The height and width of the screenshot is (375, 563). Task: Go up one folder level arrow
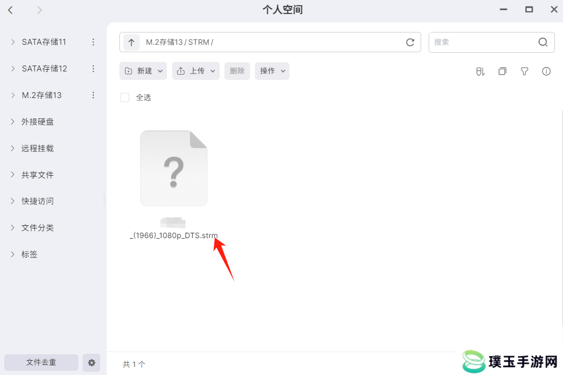131,42
